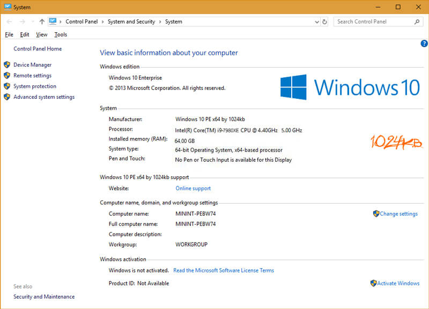Click the Up arrow navigation icon
Viewport: 429px width, 309px height.
click(42, 22)
